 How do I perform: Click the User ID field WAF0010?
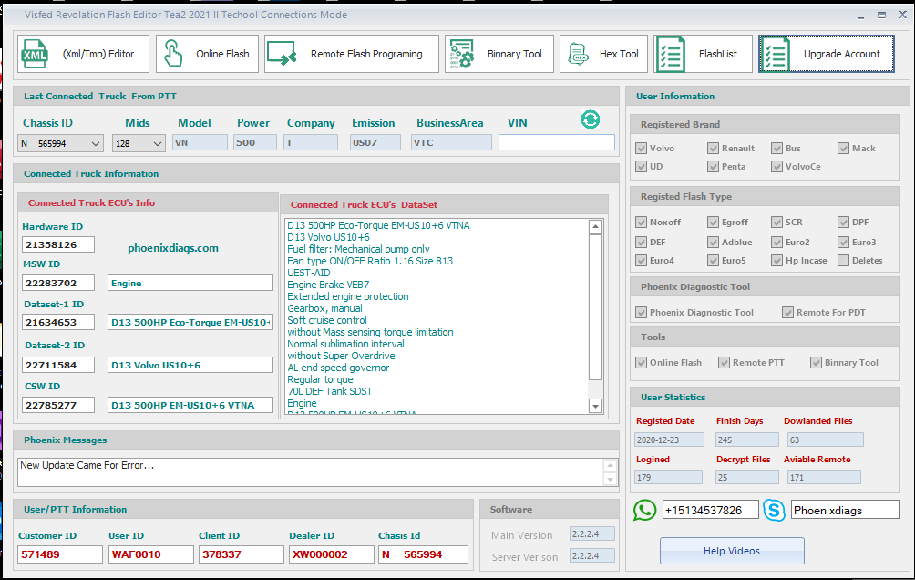pos(151,554)
